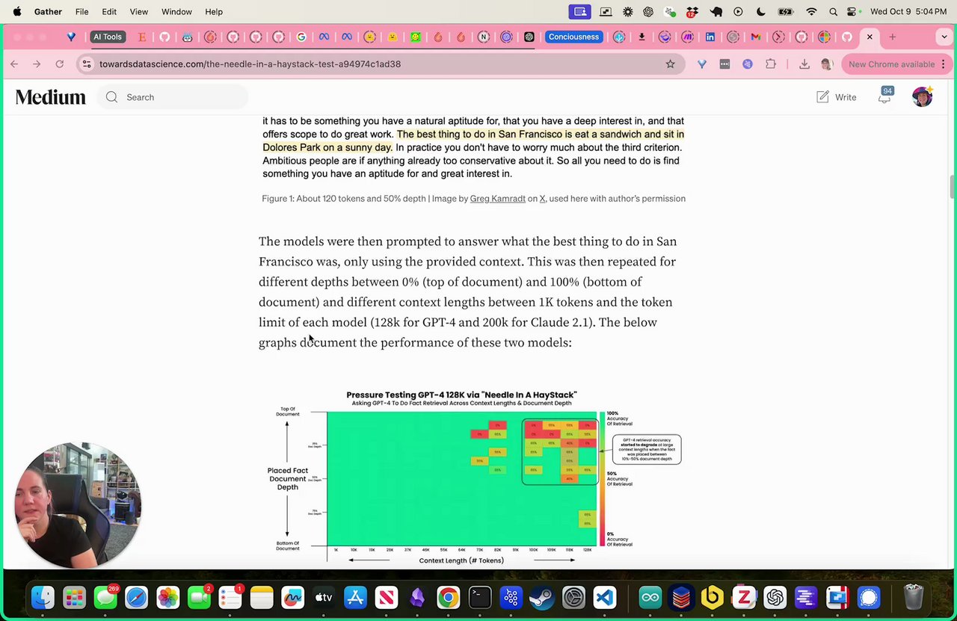Open Notes in the Dock
957x621 pixels.
[262, 598]
